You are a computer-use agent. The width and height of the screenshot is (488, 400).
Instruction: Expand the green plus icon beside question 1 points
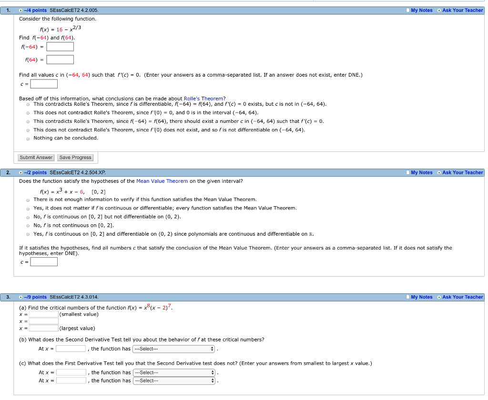[20, 10]
